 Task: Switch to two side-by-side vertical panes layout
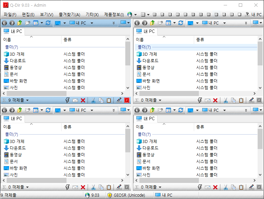tap(178, 15)
